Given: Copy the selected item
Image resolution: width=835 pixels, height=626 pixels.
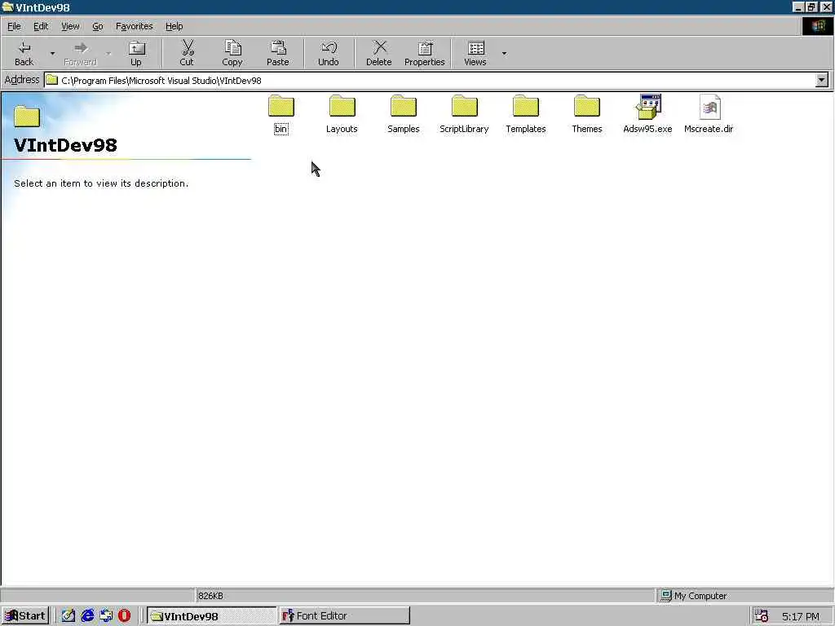Looking at the screenshot, I should tap(232, 53).
